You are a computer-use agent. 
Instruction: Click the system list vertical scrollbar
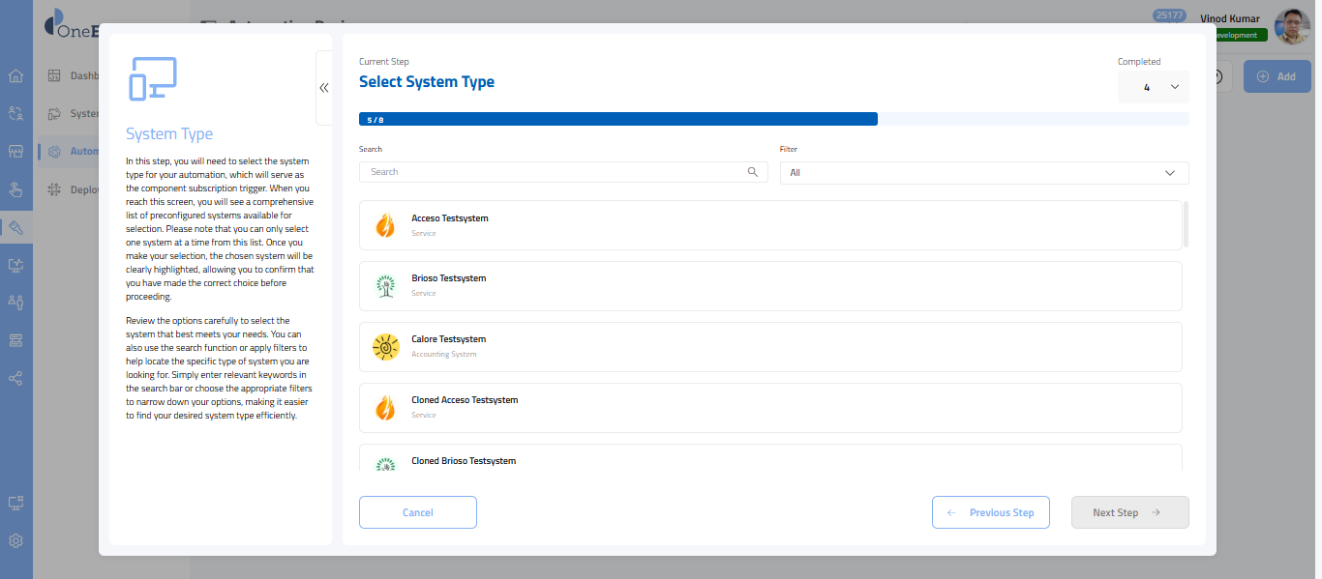(1186, 224)
